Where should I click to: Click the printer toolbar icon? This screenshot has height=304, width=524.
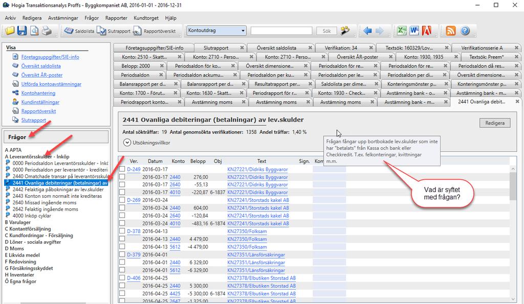(x=47, y=31)
